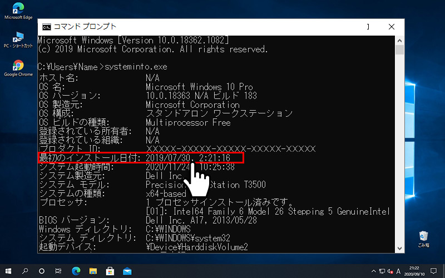Click the scrollbar down arrow in Command Prompt
This screenshot has width=445, height=278.
399,248
